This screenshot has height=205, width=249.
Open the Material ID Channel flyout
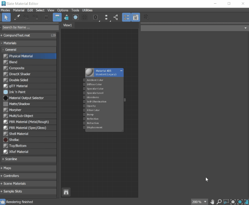(95, 17)
